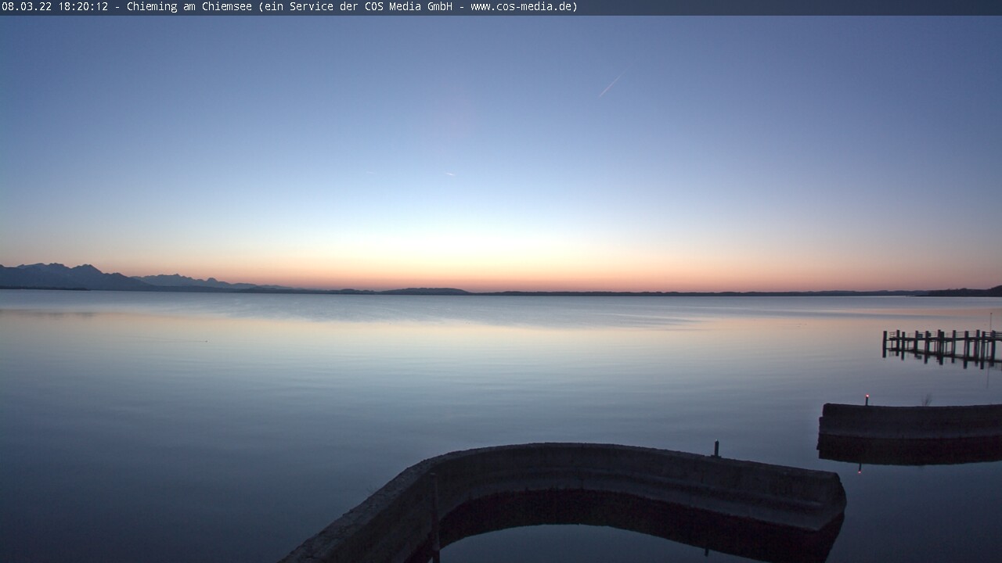1002x563 pixels.
Task: Click the red light on the far jetty
Action: click(x=867, y=398)
